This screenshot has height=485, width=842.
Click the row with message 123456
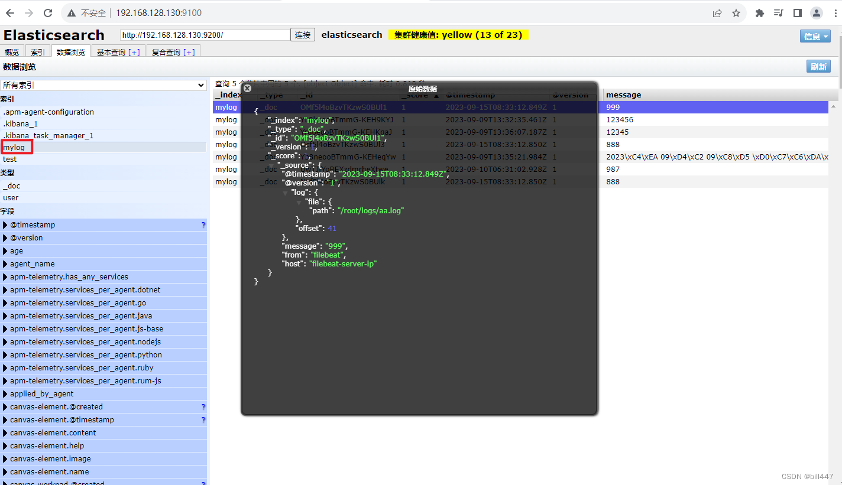(x=520, y=119)
